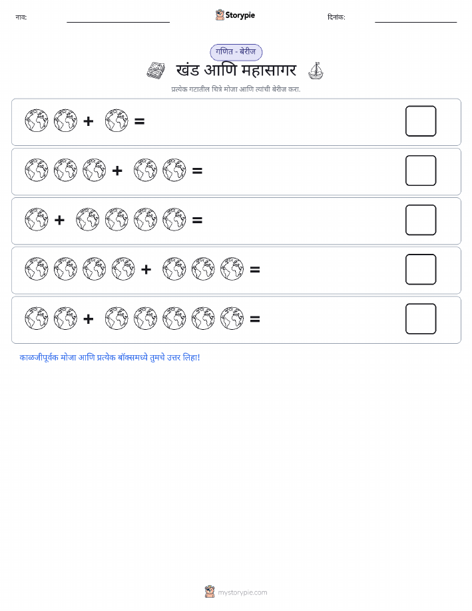
Task: Open the mystorypie.com footer link
Action: [242, 592]
